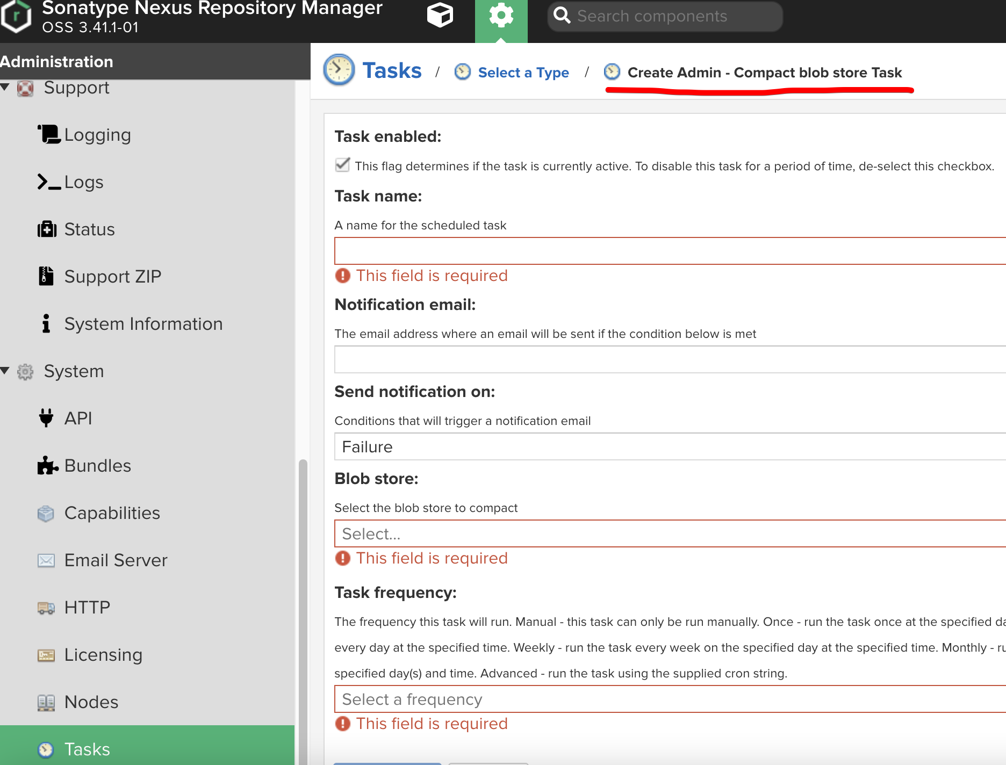Click the large Tasks clock icon in breadcrumb

(x=339, y=70)
